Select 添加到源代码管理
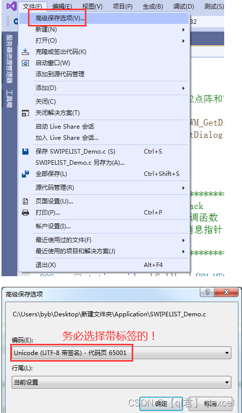Image resolution: width=242 pixels, height=413 pixels. tap(104, 74)
